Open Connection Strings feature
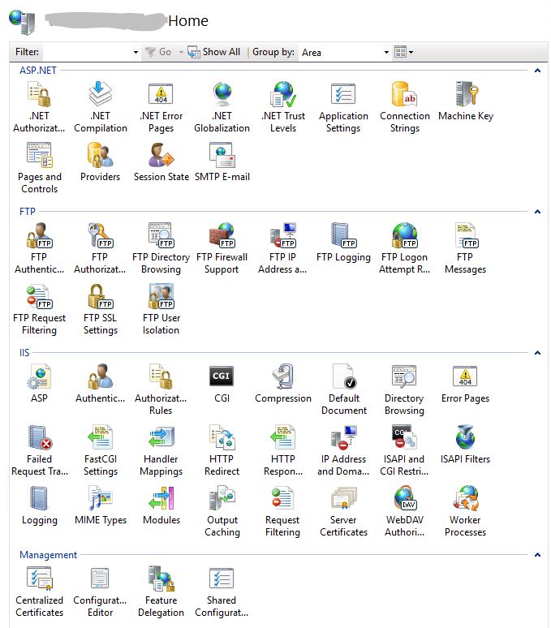551x628 pixels. [x=404, y=107]
